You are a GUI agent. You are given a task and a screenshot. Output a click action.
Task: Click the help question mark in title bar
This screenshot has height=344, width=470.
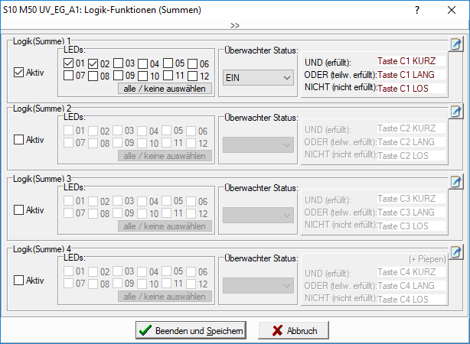pos(417,11)
